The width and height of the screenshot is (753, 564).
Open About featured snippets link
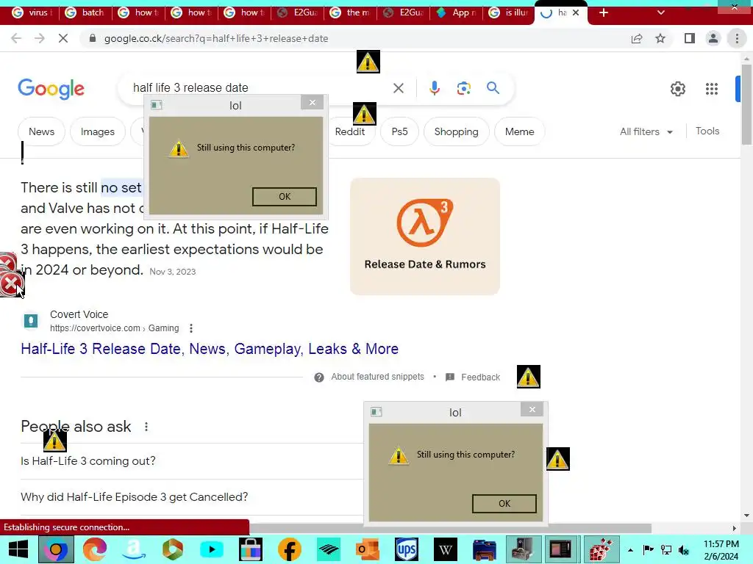(377, 377)
